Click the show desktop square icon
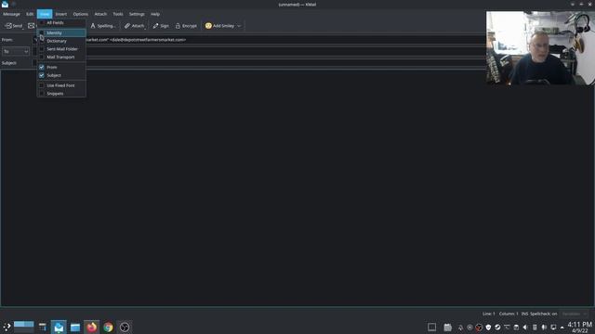 click(431, 327)
